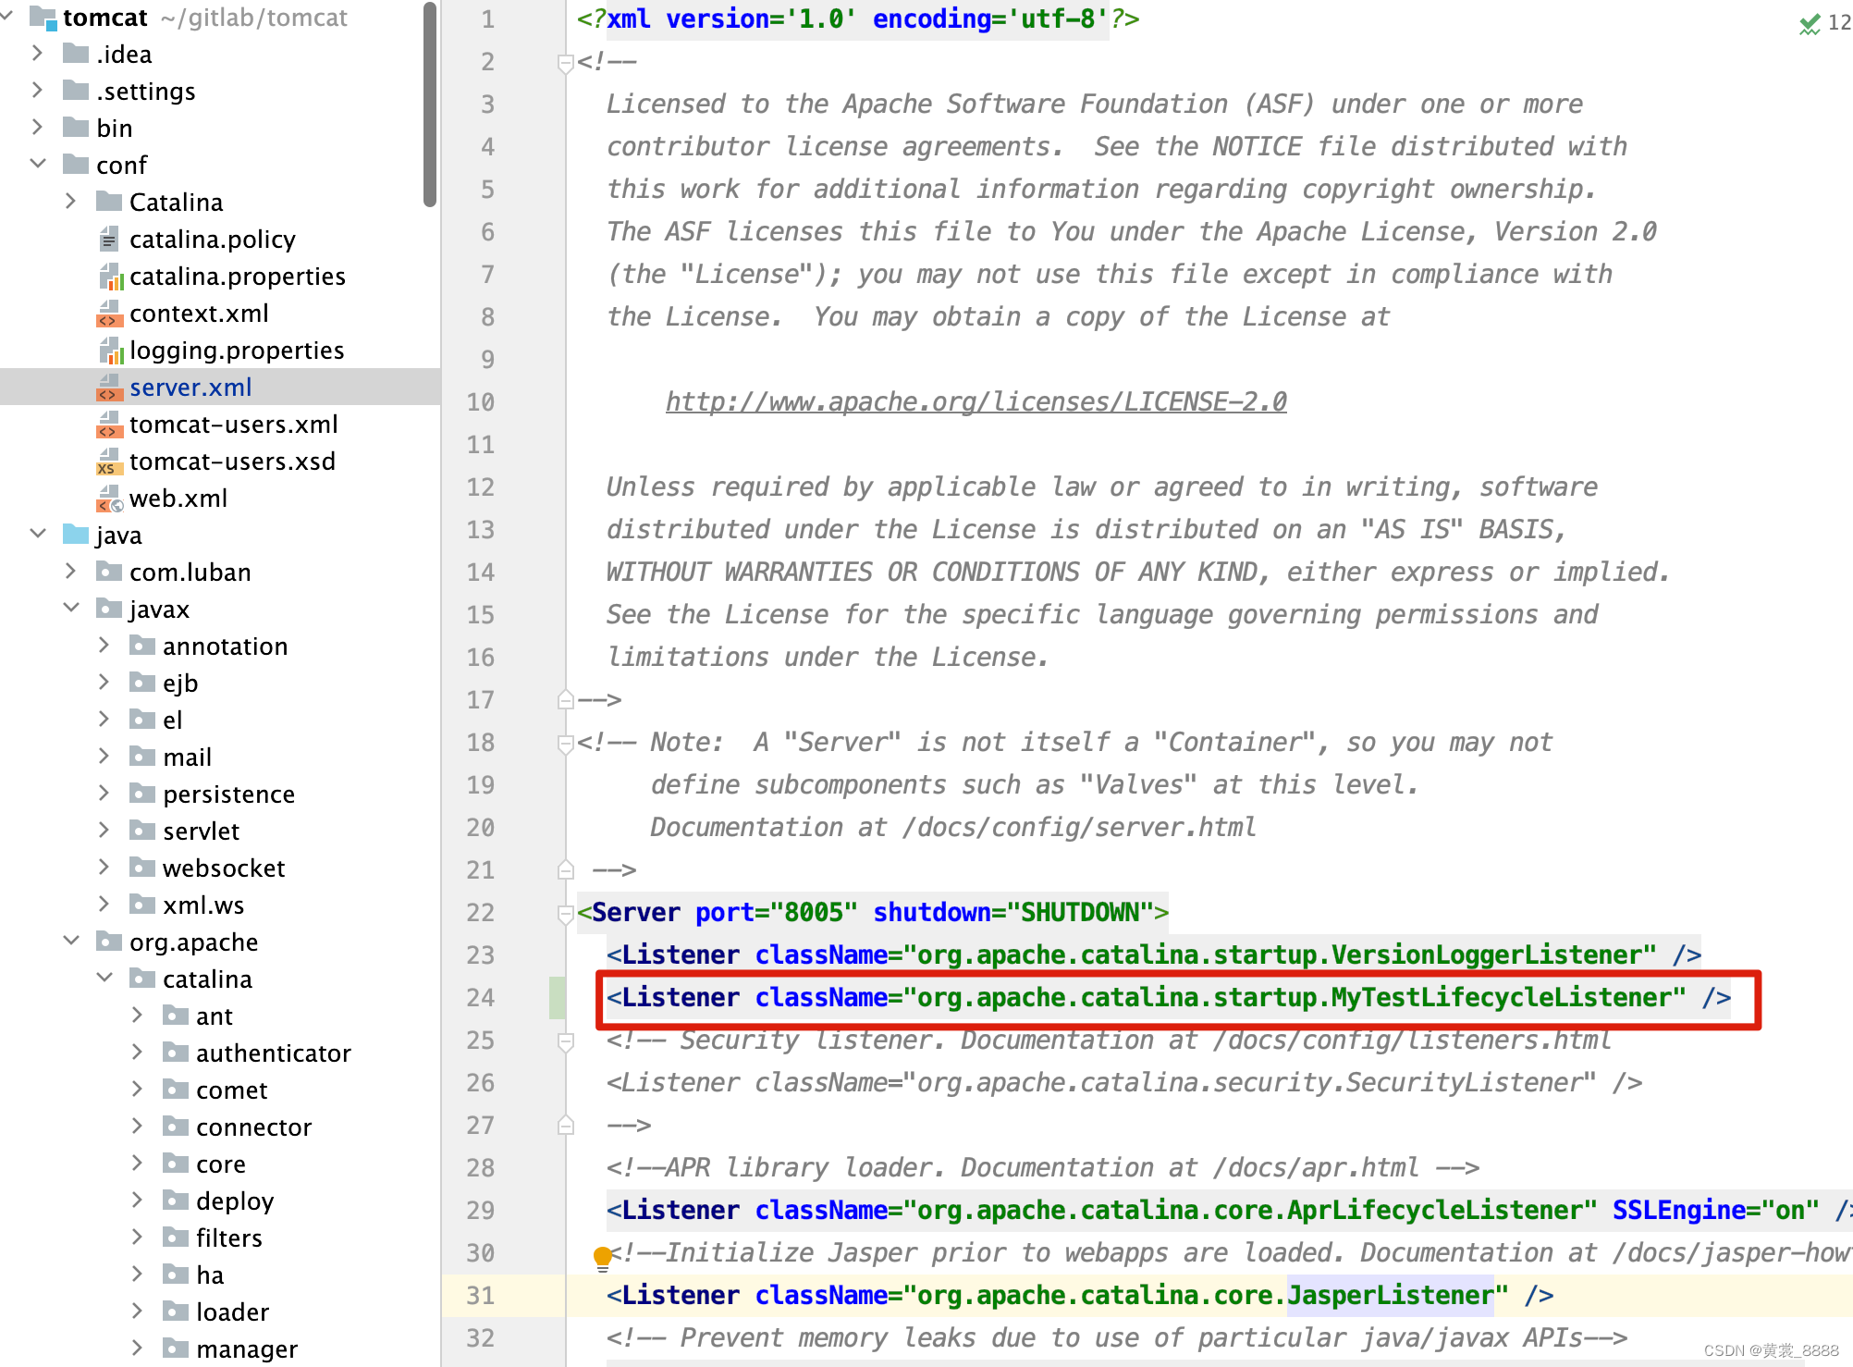Image resolution: width=1853 pixels, height=1367 pixels.
Task: Click the catalina.properties file icon
Action: pos(110,276)
